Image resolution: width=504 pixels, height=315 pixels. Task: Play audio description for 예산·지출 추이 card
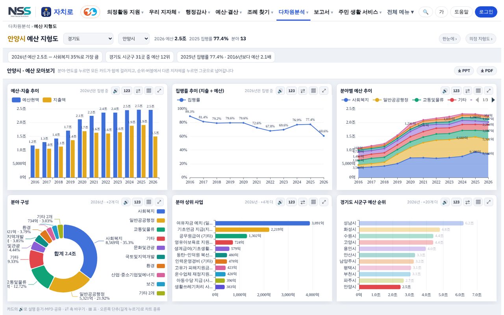tap(115, 91)
